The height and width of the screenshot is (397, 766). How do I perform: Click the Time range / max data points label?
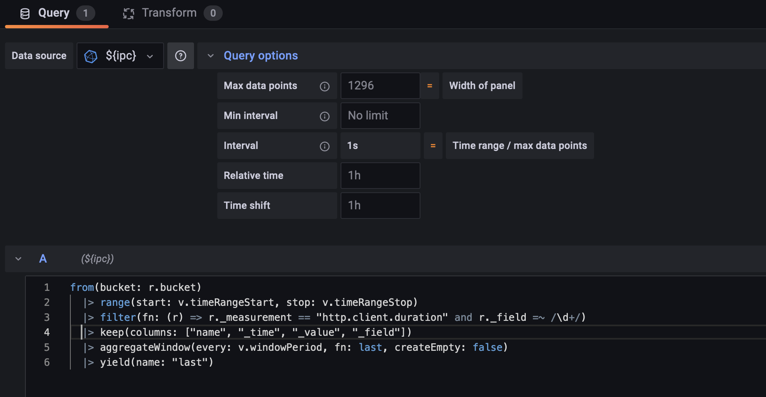point(519,146)
